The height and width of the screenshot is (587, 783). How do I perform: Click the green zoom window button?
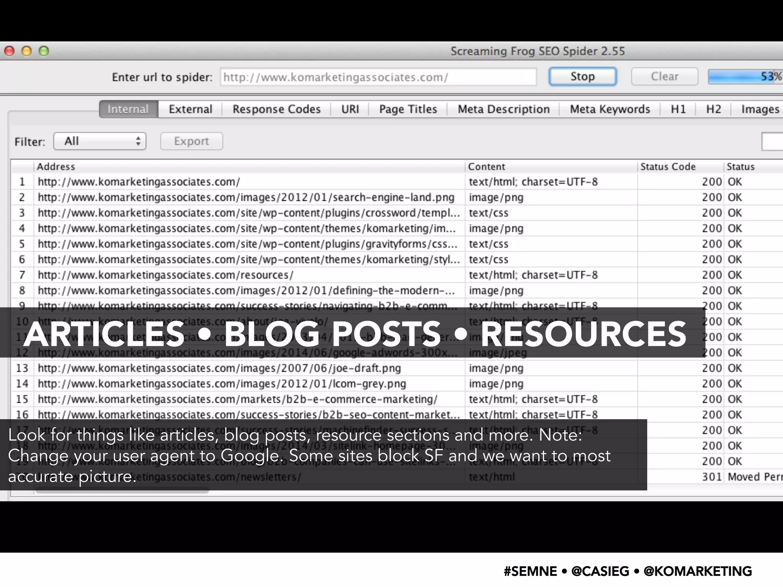(44, 51)
